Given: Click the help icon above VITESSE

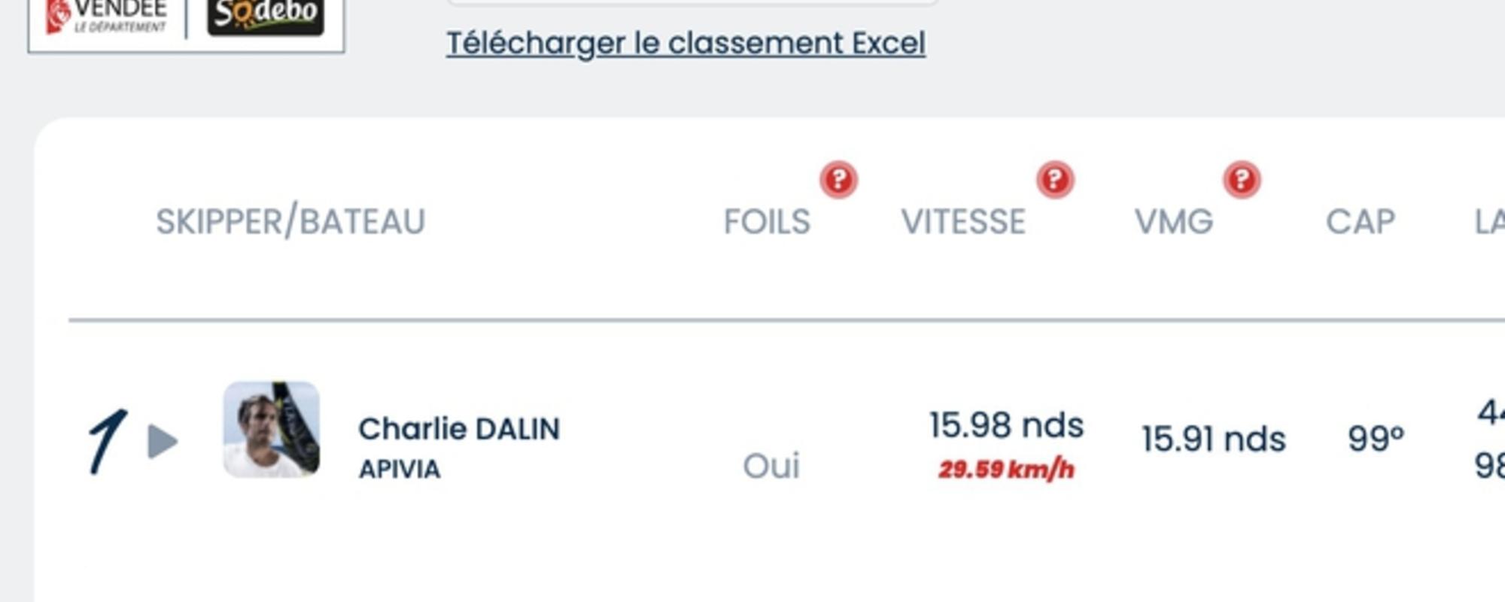Looking at the screenshot, I should pos(1055,180).
